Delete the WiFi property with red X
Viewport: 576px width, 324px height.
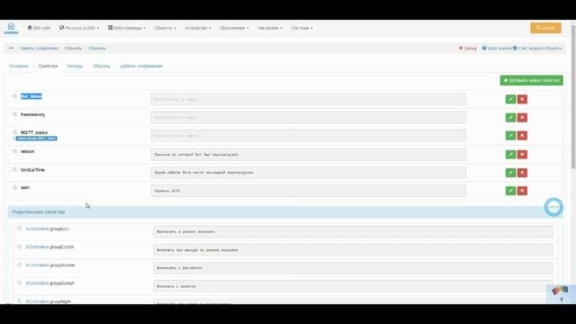point(522,191)
